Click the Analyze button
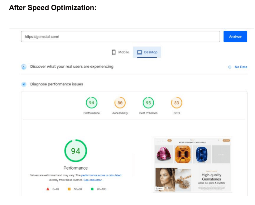 pyautogui.click(x=235, y=36)
